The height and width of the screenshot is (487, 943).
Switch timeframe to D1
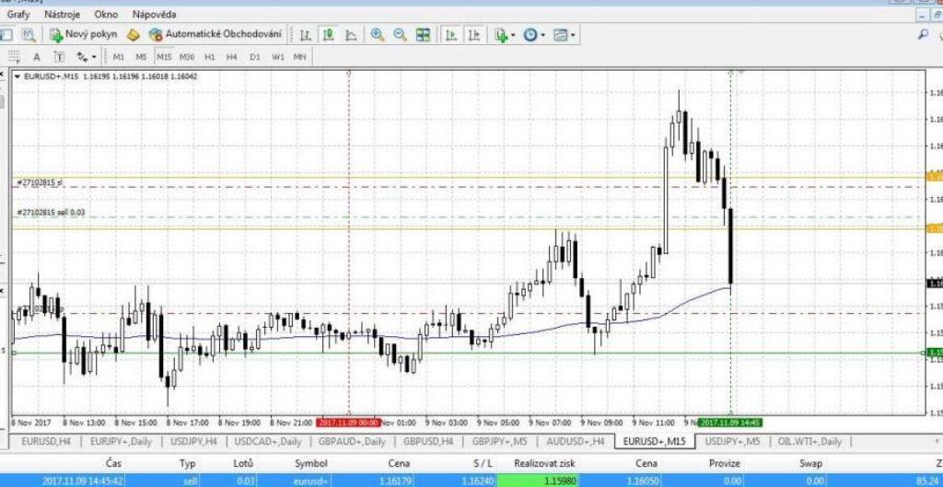pyautogui.click(x=255, y=57)
